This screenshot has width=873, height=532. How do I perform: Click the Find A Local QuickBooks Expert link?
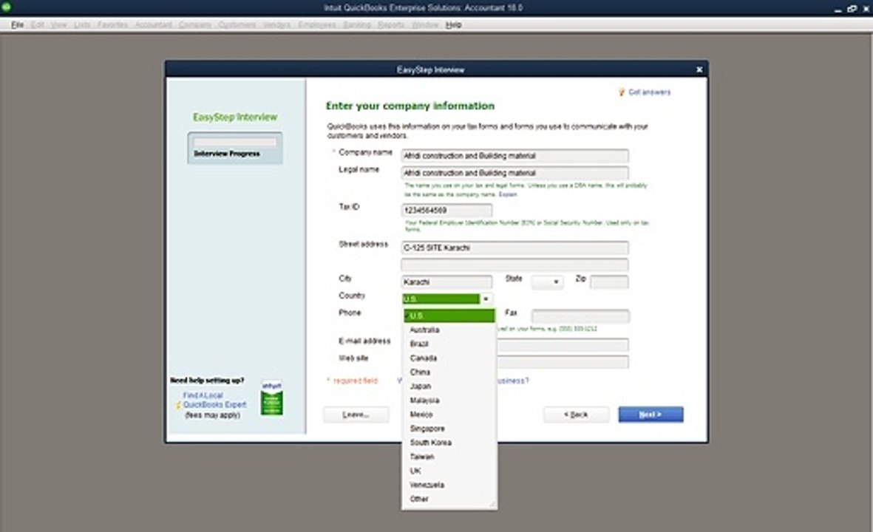coord(214,400)
